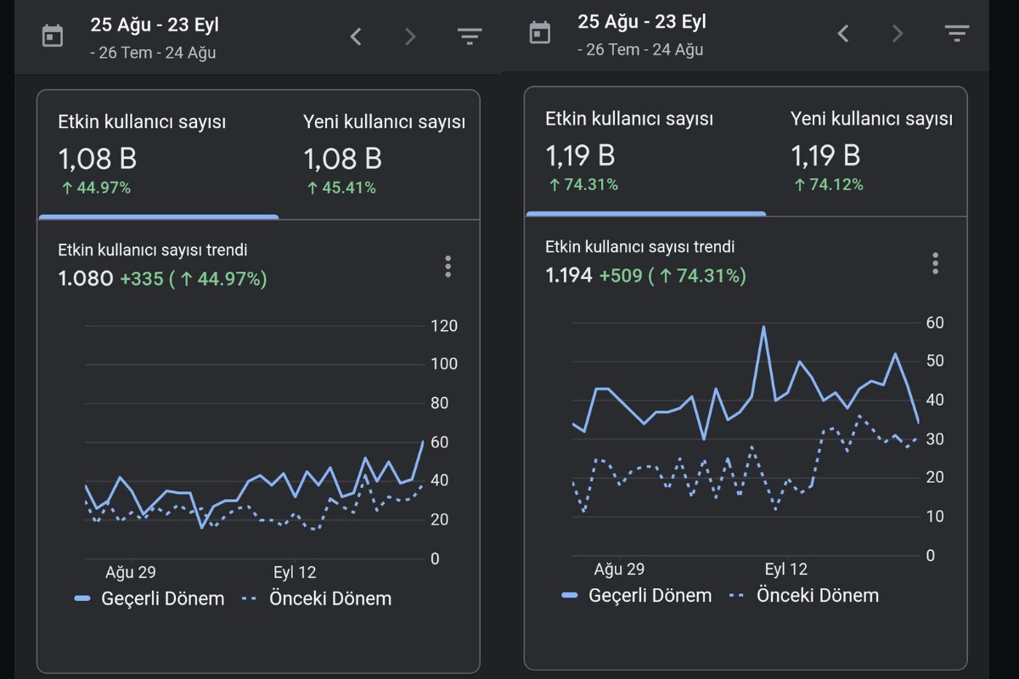Click next period arrow in right panel

coord(898,33)
